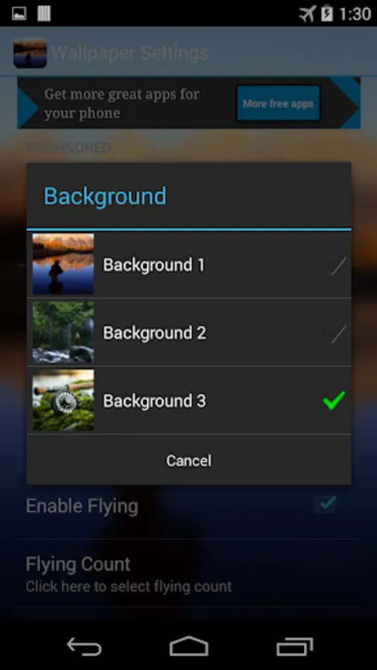Tap the Android back navigation icon
The image size is (377, 670).
[84, 646]
